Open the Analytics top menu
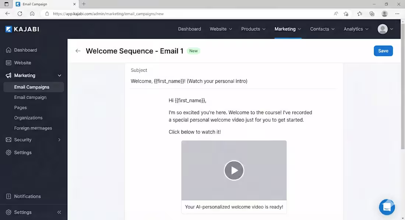Image resolution: width=405 pixels, height=220 pixels. [356, 29]
